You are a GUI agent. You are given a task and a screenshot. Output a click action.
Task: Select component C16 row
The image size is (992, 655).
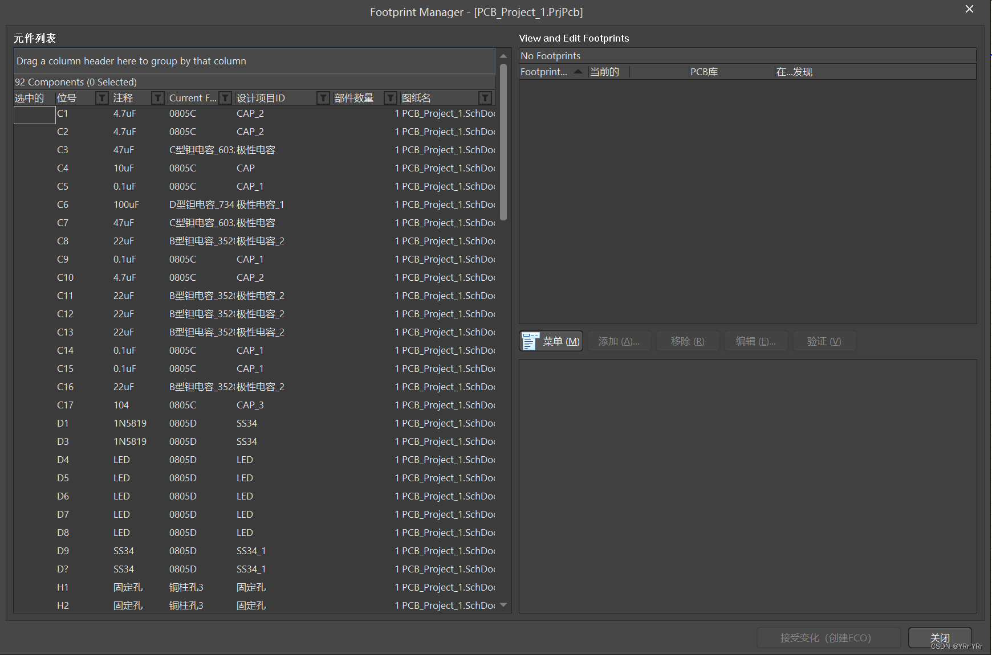[x=254, y=387]
